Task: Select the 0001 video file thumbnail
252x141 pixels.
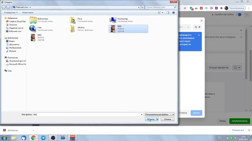Action: (113, 29)
